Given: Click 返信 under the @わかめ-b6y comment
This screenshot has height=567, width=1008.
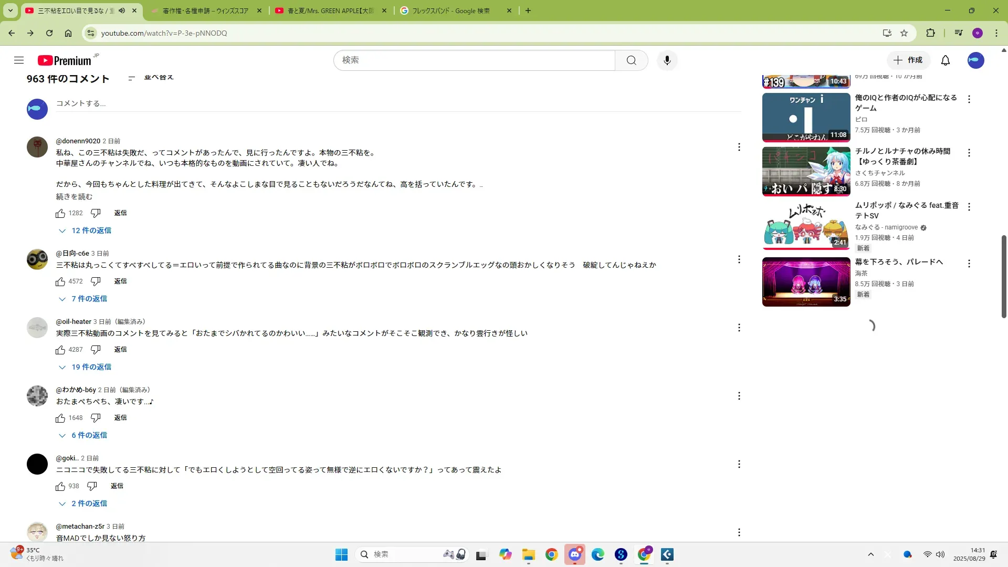Looking at the screenshot, I should click(x=120, y=418).
